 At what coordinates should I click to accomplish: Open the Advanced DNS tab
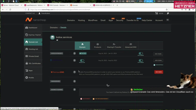point(131,46)
